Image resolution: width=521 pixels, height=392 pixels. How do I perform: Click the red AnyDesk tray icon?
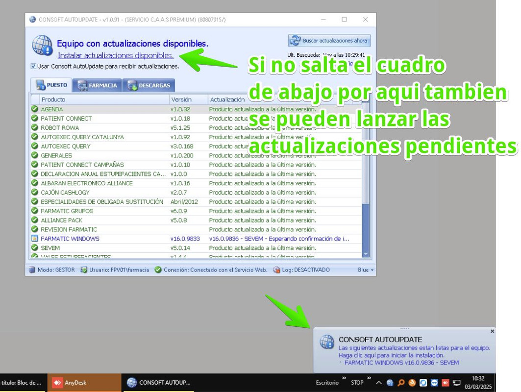[446, 383]
